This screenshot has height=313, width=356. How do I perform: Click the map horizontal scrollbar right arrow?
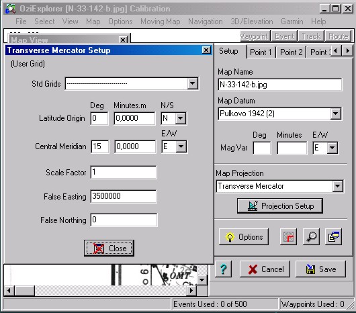191,291
